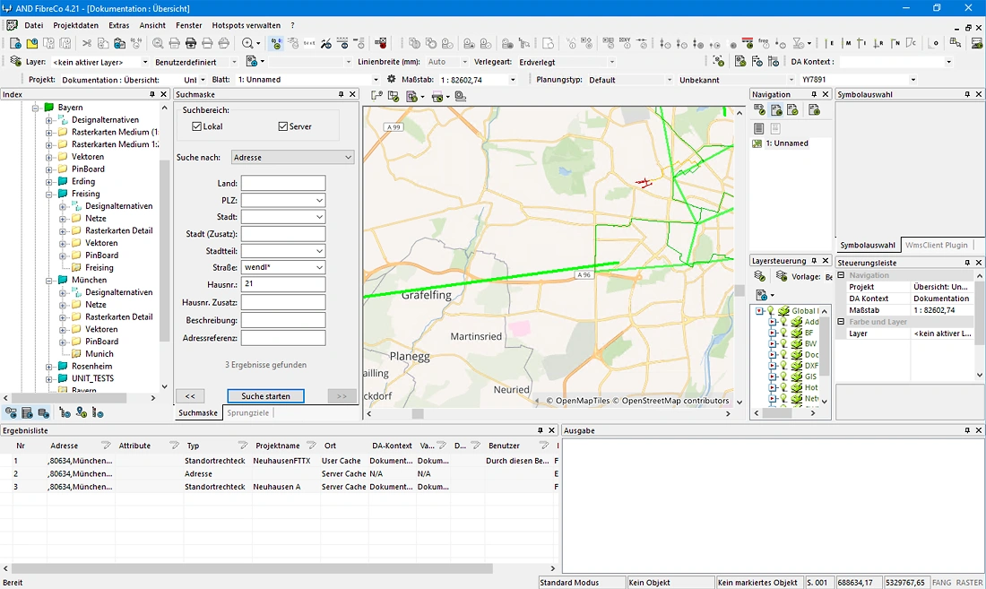Toggle bulb visibility for the BW layer
The width and height of the screenshot is (986, 589).
783,344
